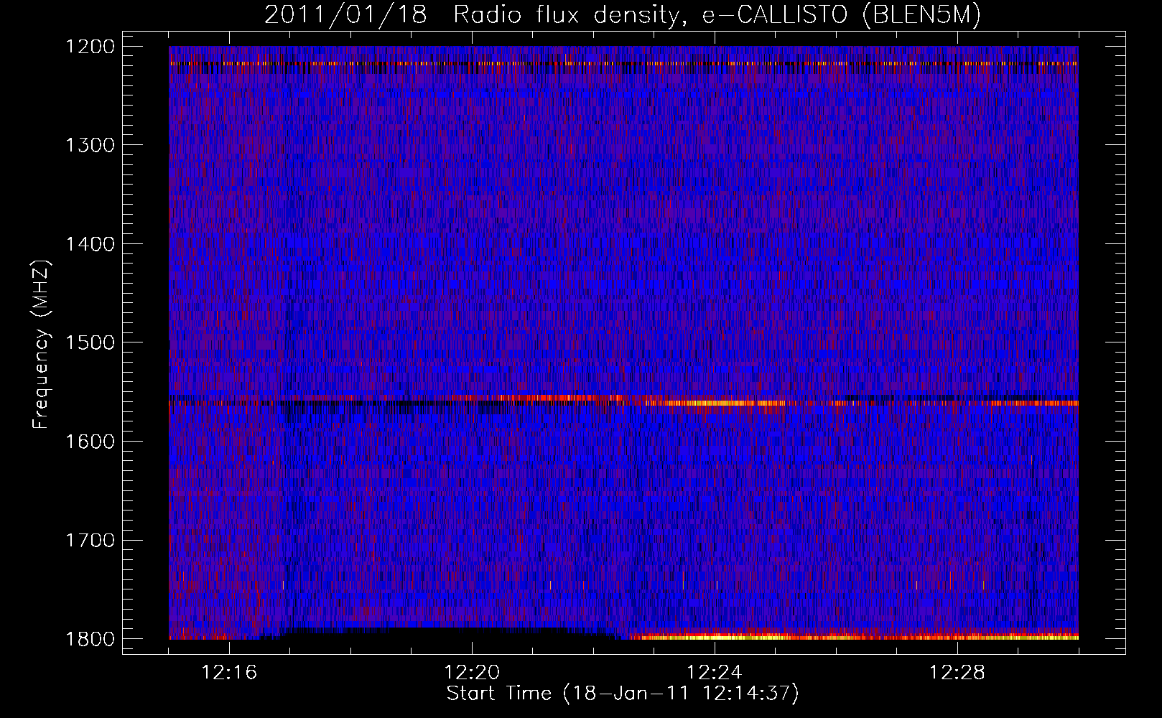Select the plot title '2011/01/18 Radio flux density, e-CALLISTO (BLEN5M)'
The height and width of the screenshot is (718, 1162).
pos(623,15)
